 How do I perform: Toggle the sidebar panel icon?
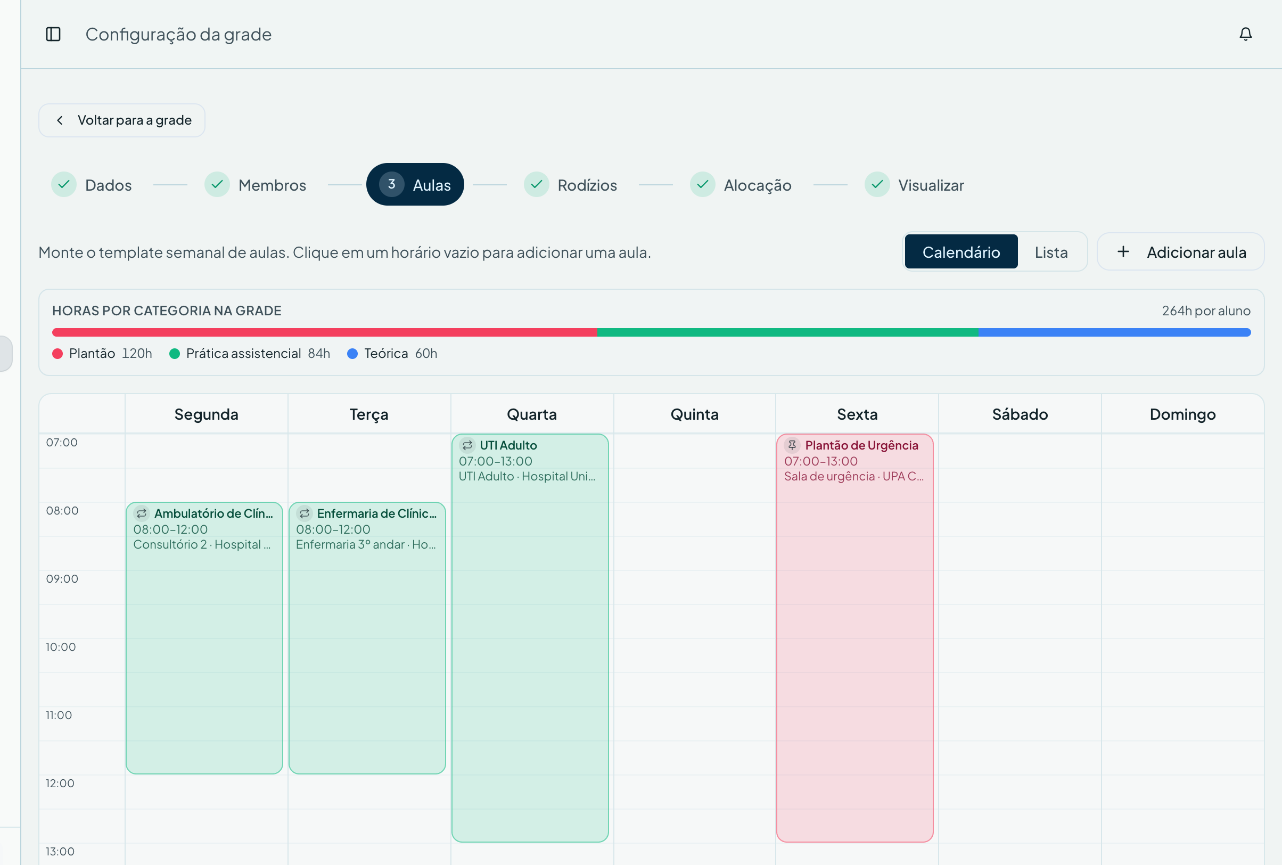[53, 34]
